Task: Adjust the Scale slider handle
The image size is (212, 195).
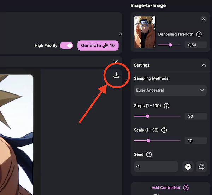Action: [148, 141]
